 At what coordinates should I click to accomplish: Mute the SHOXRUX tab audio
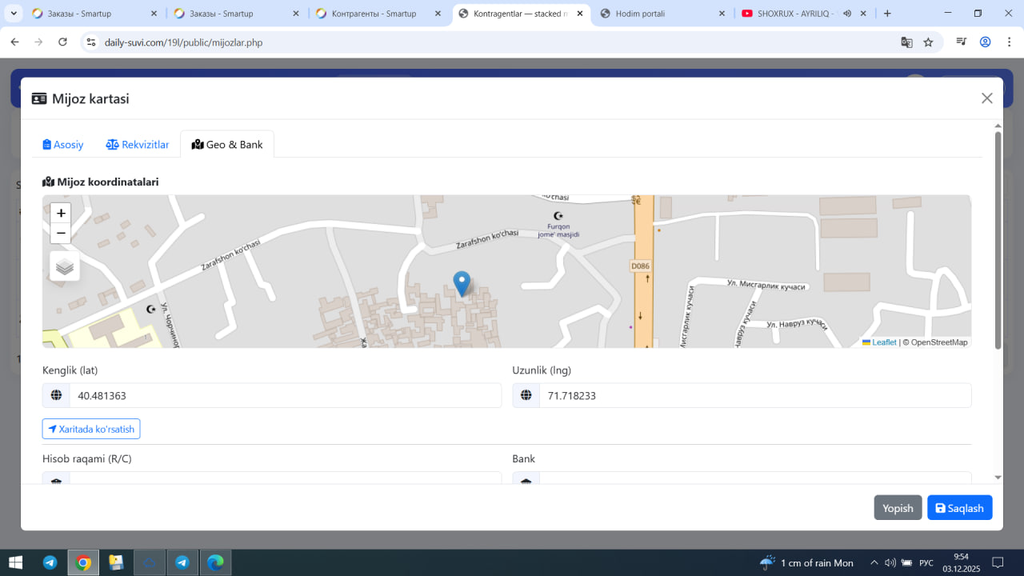[846, 14]
